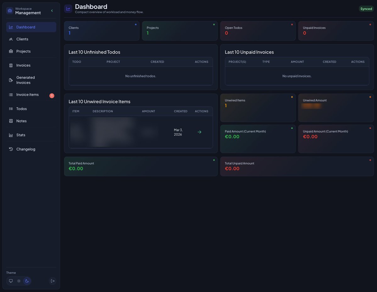
Task: Click the Notes page icon
Action: coord(11,121)
